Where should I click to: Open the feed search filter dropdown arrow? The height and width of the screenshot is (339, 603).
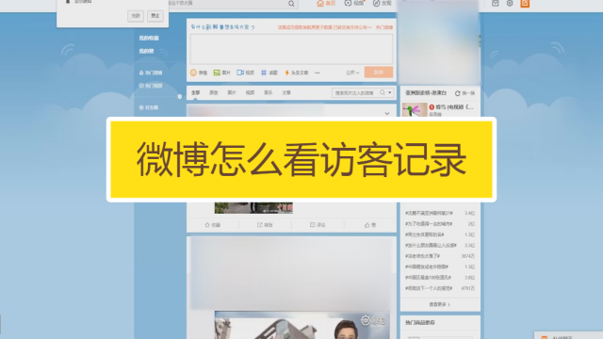tap(389, 92)
